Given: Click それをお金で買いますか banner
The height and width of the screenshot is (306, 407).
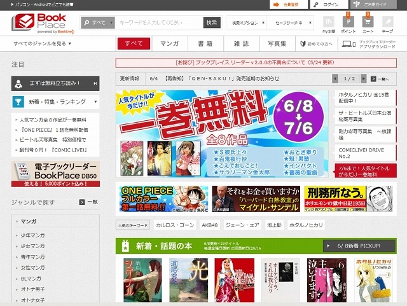Looking at the screenshot, I should 256,198.
